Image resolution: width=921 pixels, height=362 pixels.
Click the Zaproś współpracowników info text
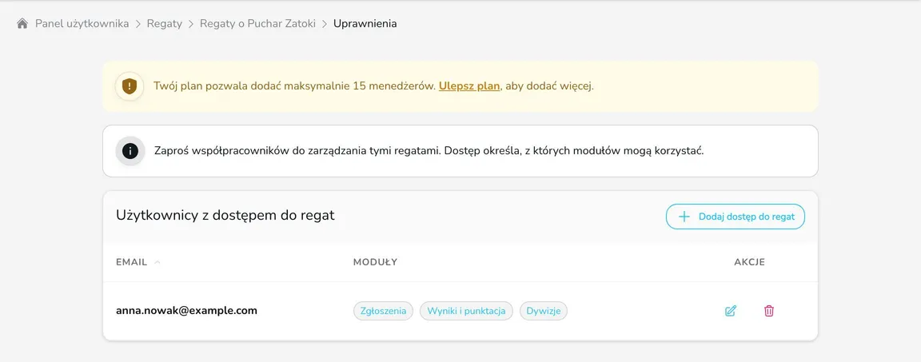pos(429,150)
